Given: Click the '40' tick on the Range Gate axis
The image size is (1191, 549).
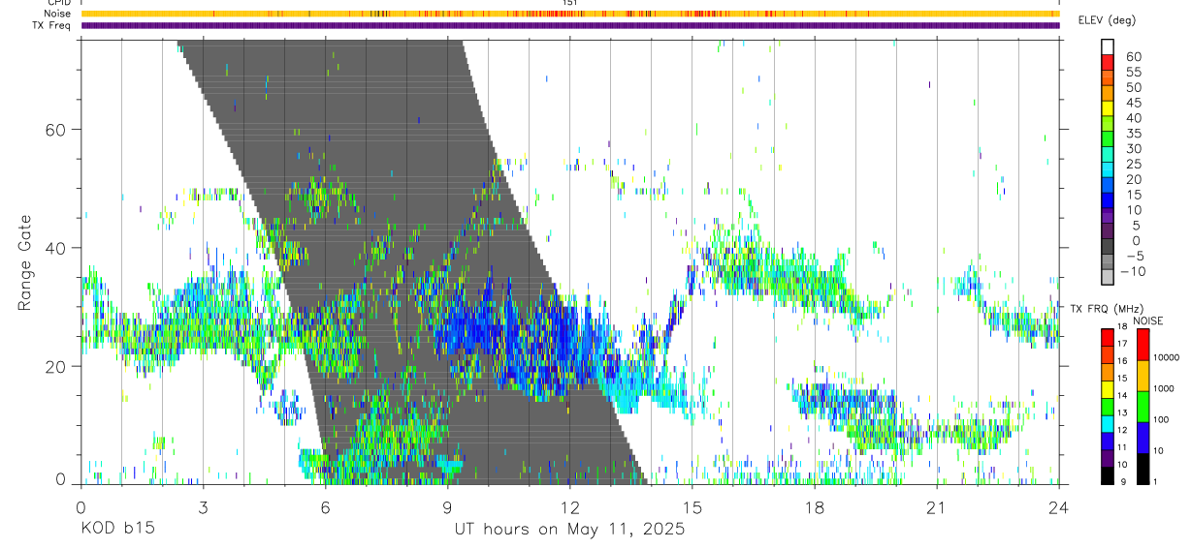Looking at the screenshot, I should pyautogui.click(x=57, y=248).
